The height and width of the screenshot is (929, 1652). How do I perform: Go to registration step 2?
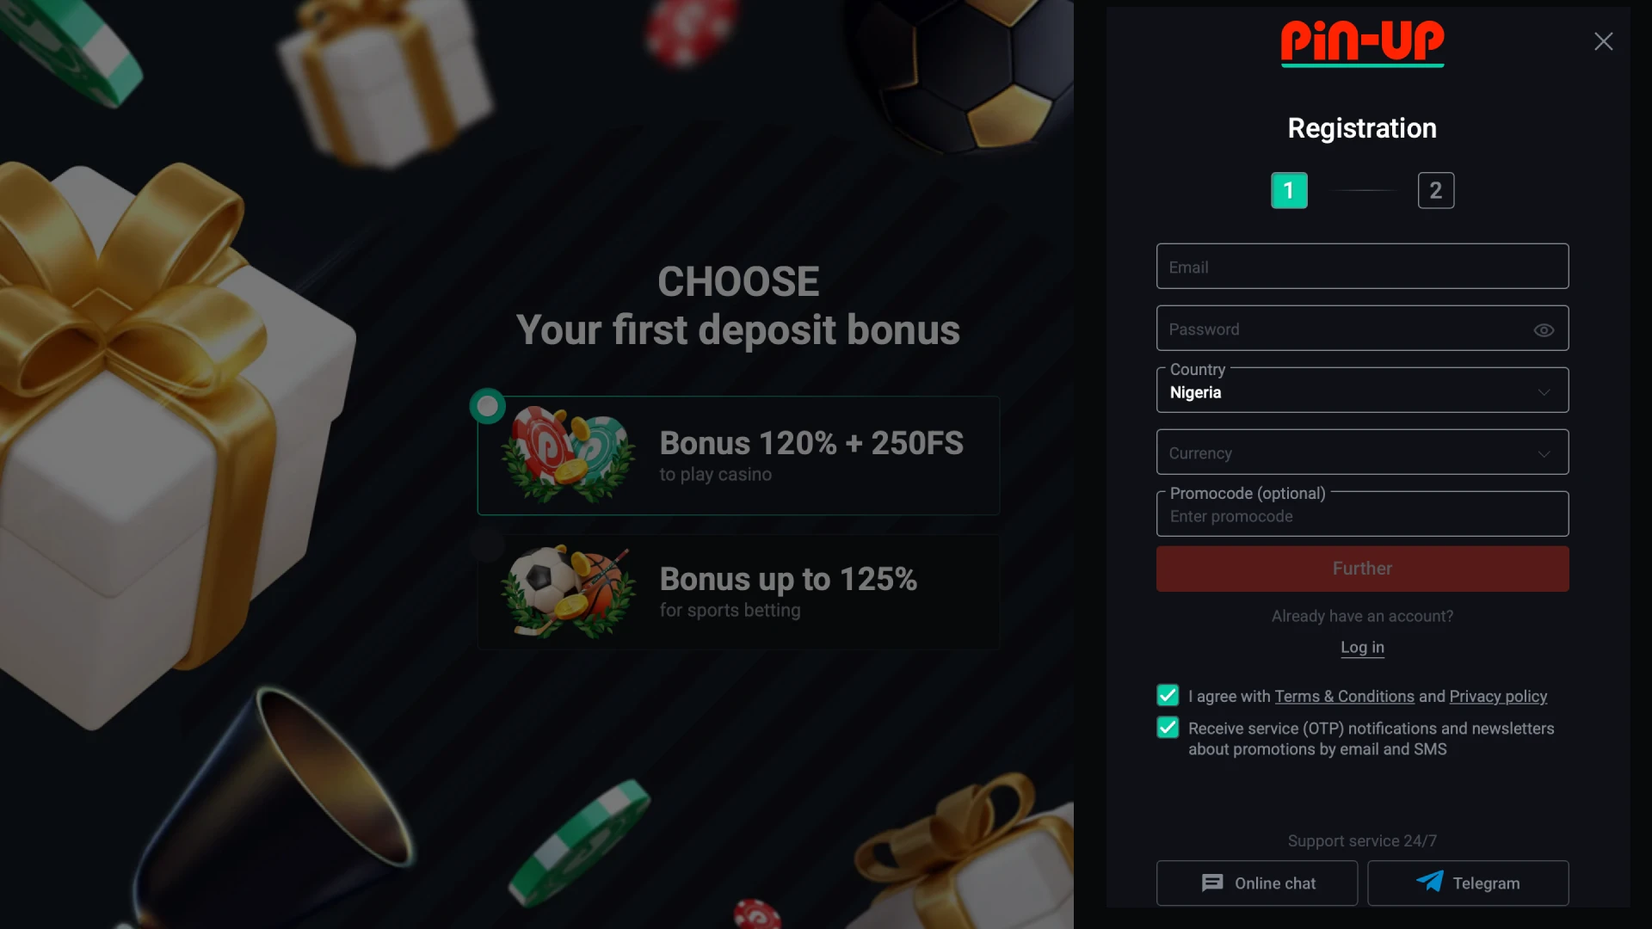point(1435,190)
